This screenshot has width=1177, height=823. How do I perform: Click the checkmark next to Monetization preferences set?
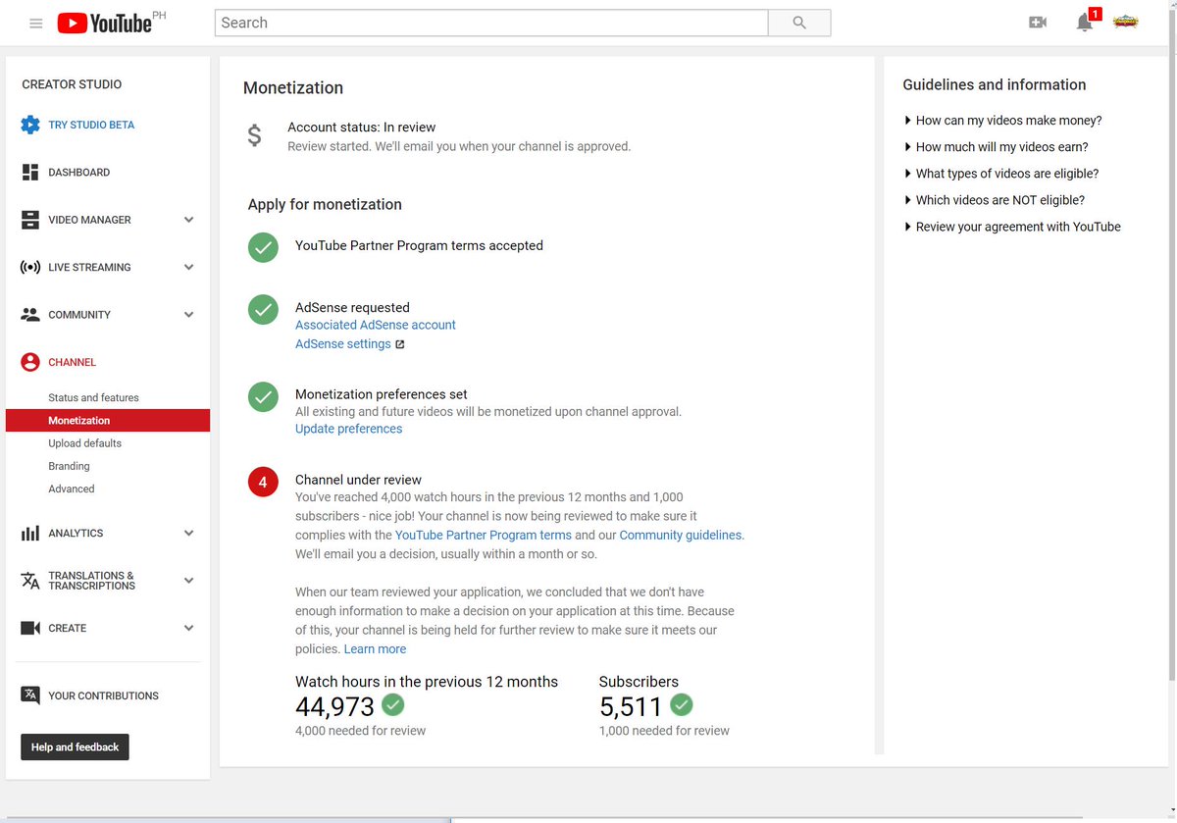point(263,397)
